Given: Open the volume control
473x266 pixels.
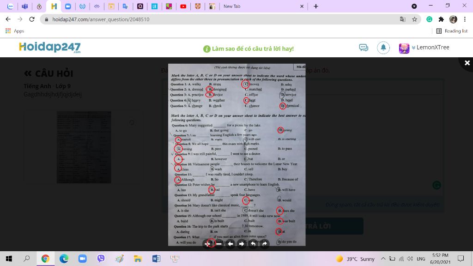Looking at the screenshot, I should click(x=410, y=259).
